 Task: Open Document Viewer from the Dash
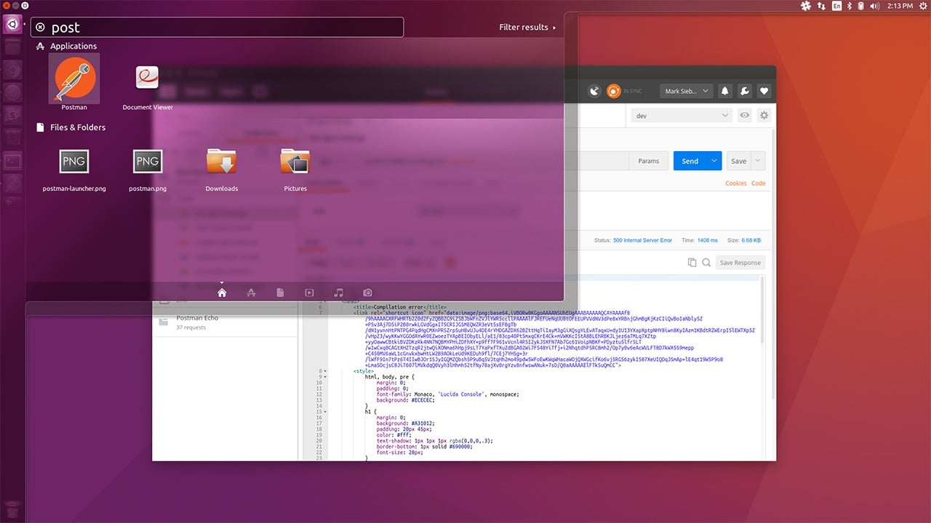pos(147,76)
